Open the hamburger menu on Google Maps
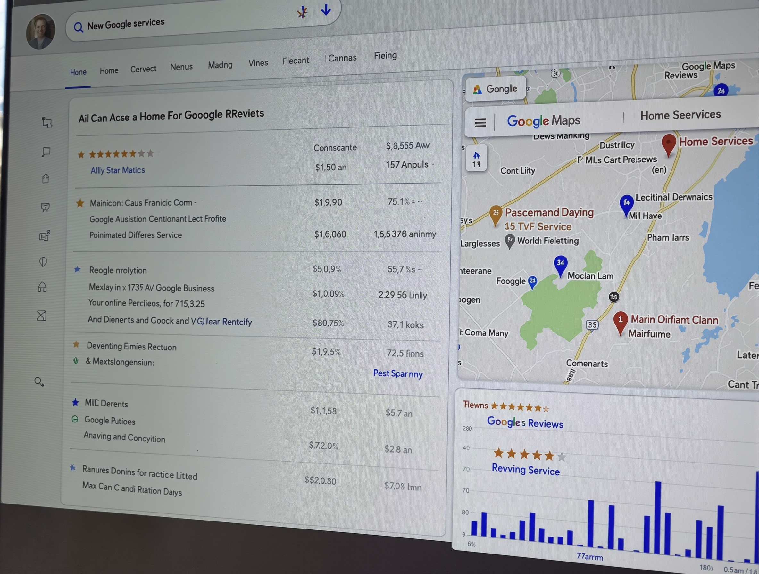The width and height of the screenshot is (759, 574). pos(480,122)
